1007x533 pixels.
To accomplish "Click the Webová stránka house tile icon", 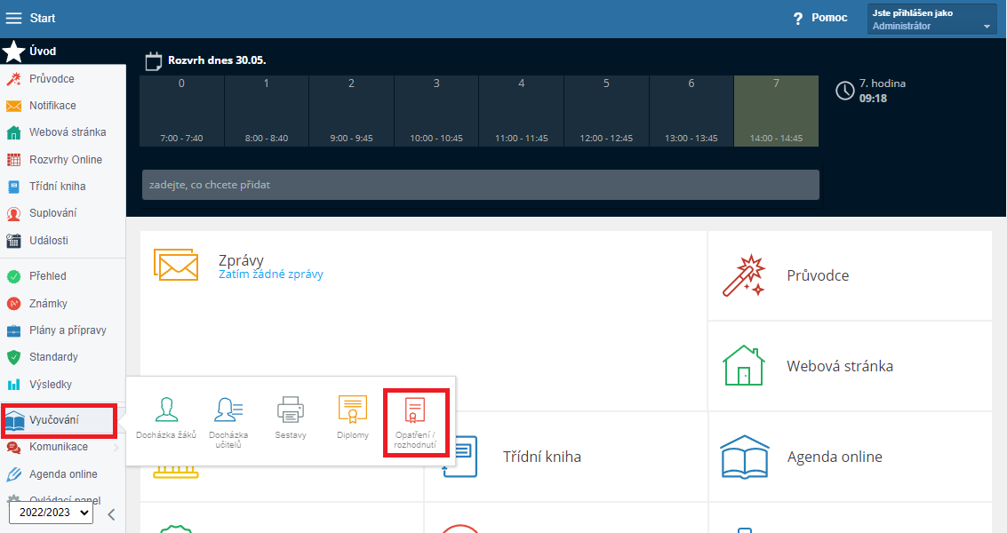I will (x=744, y=365).
